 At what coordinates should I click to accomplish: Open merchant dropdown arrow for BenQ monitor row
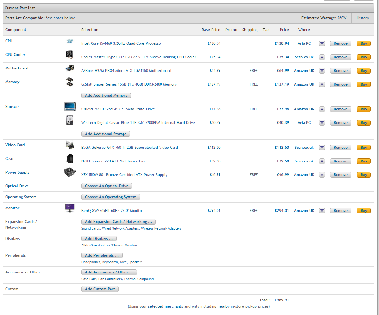[322, 211]
